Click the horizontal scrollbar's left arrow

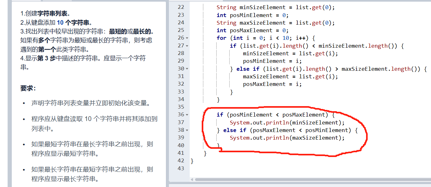click(x=192, y=180)
